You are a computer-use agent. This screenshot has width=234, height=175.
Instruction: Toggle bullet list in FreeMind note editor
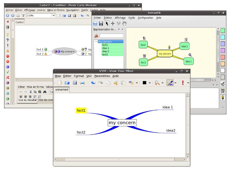click(35, 97)
